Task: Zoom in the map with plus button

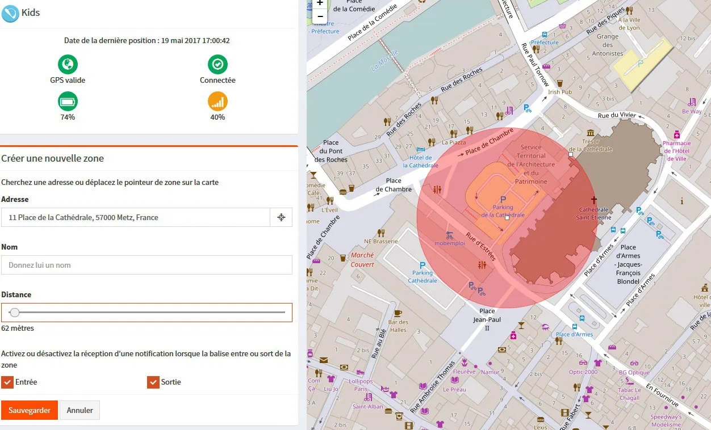Action: [x=320, y=3]
